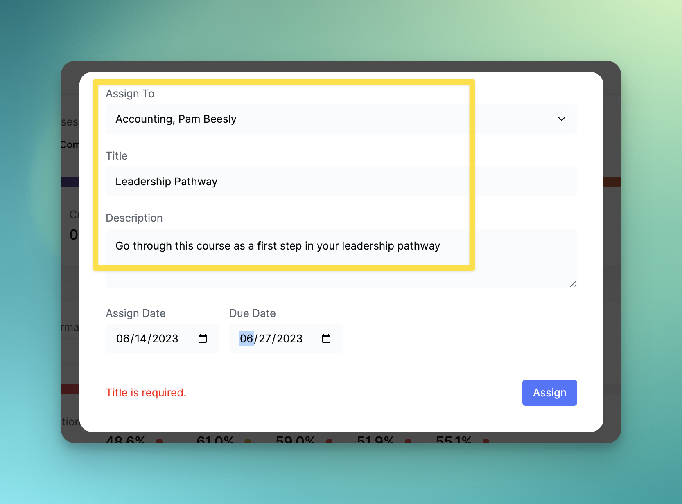Screen dimensions: 682x504
Task: Select highlighted month 06 in Due Date
Action: click(246, 339)
